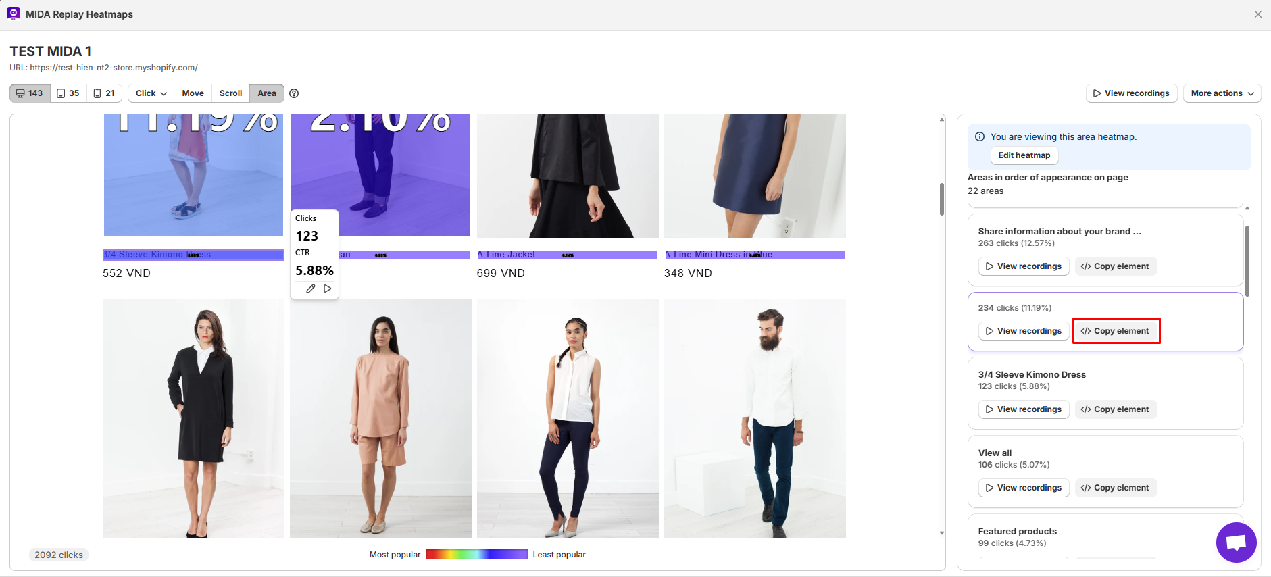Click the help question mark icon

pyautogui.click(x=294, y=93)
